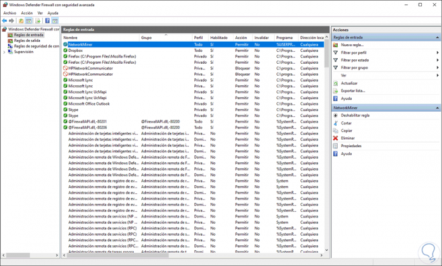The width and height of the screenshot is (442, 266).
Task: Click the tree pane horizontal scrollbar thumb
Action: pyautogui.click(x=18, y=255)
